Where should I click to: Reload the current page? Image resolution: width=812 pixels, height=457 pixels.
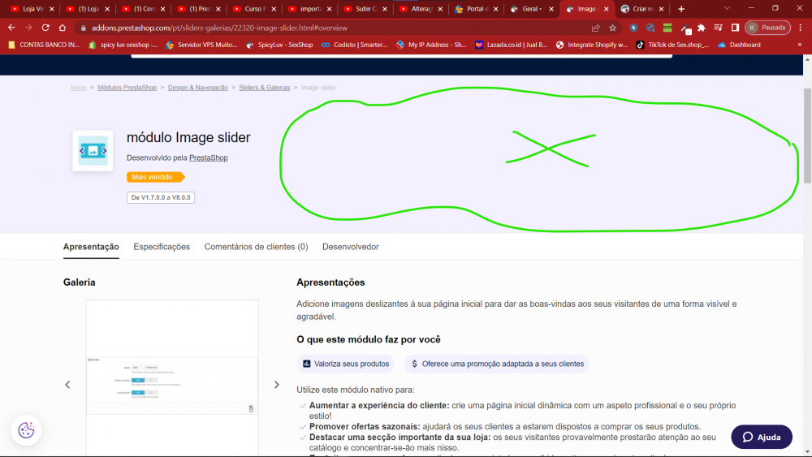coord(45,28)
